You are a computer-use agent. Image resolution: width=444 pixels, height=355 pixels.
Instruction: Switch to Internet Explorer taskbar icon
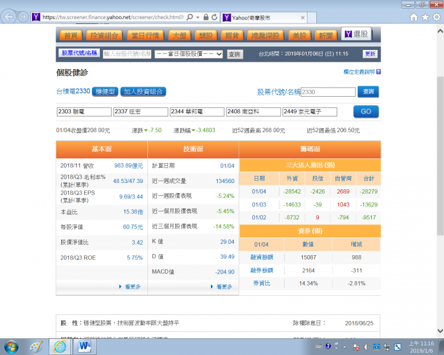click(x=59, y=346)
